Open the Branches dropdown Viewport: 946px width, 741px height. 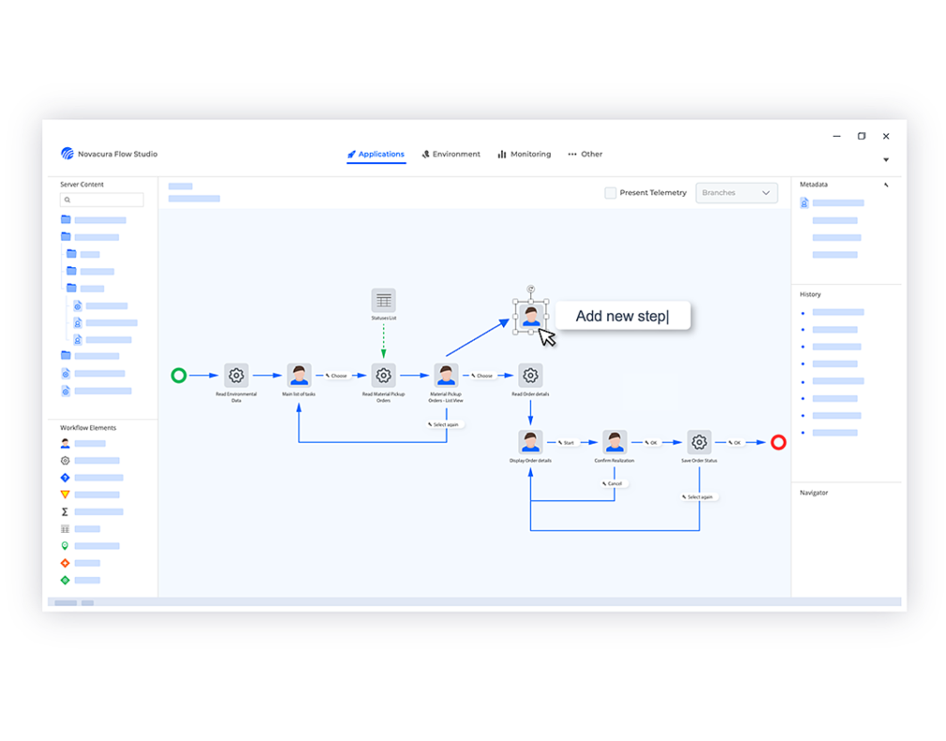(x=737, y=193)
